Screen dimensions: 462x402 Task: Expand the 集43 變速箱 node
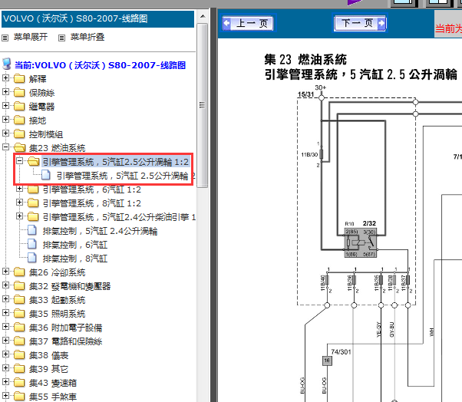[x=5, y=382]
